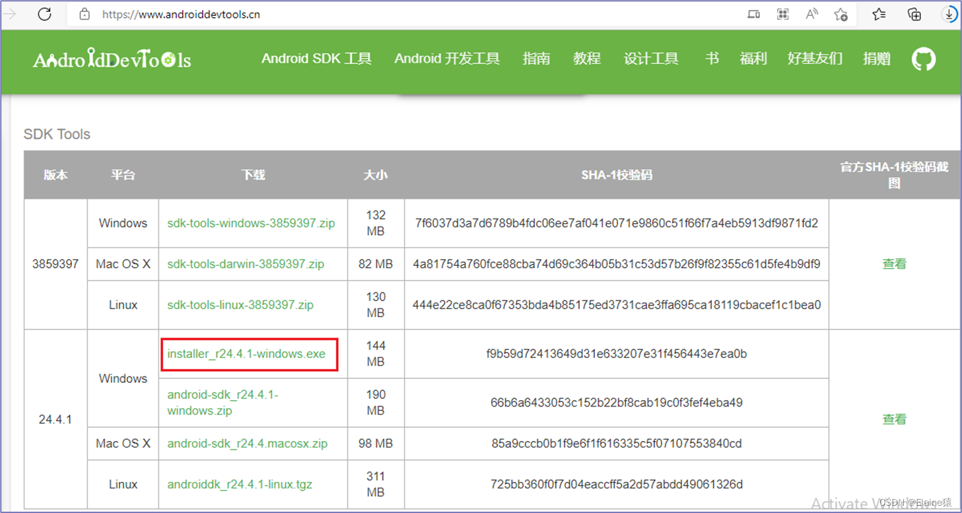Viewport: 962px width, 513px height.
Task: Open the GitHub icon in the header
Action: [924, 59]
